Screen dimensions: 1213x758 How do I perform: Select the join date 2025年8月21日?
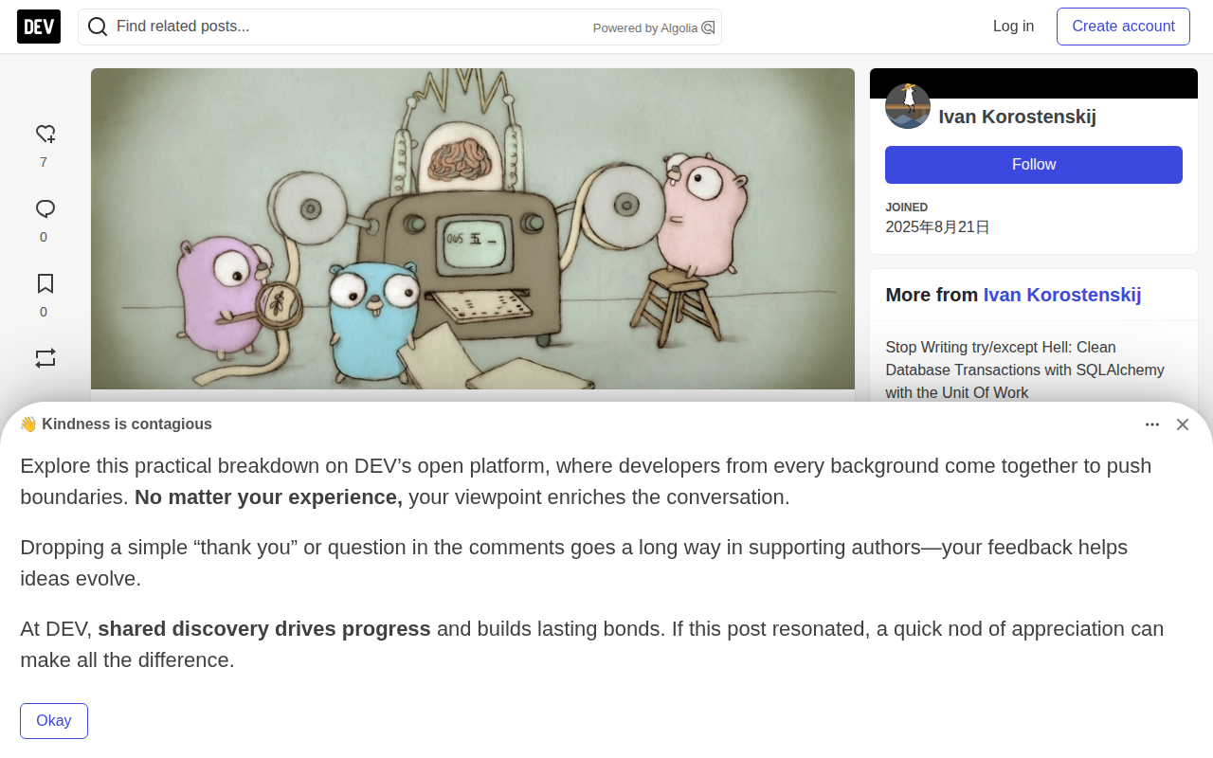tap(938, 227)
